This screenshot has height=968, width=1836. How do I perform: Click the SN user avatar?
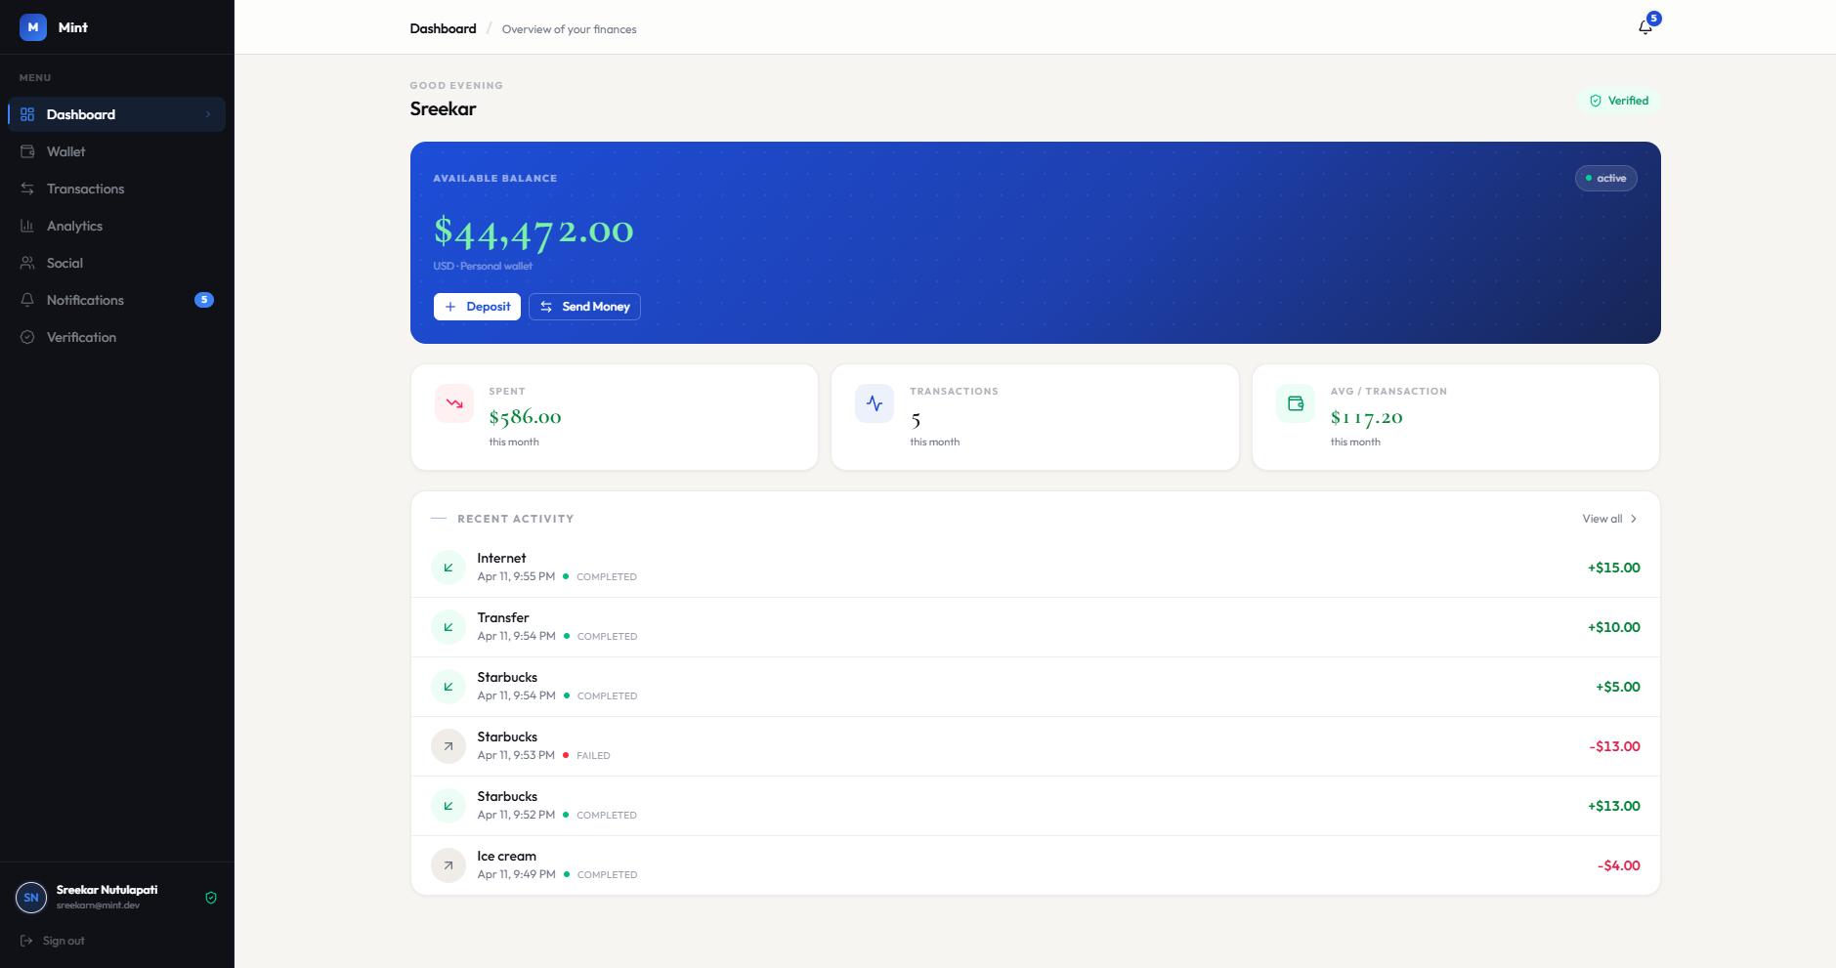click(31, 898)
